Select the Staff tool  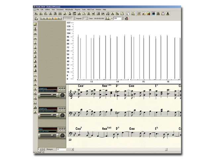(41, 14)
